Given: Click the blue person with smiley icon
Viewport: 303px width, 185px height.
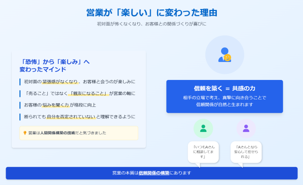Looking at the screenshot, I should (x=224, y=55).
